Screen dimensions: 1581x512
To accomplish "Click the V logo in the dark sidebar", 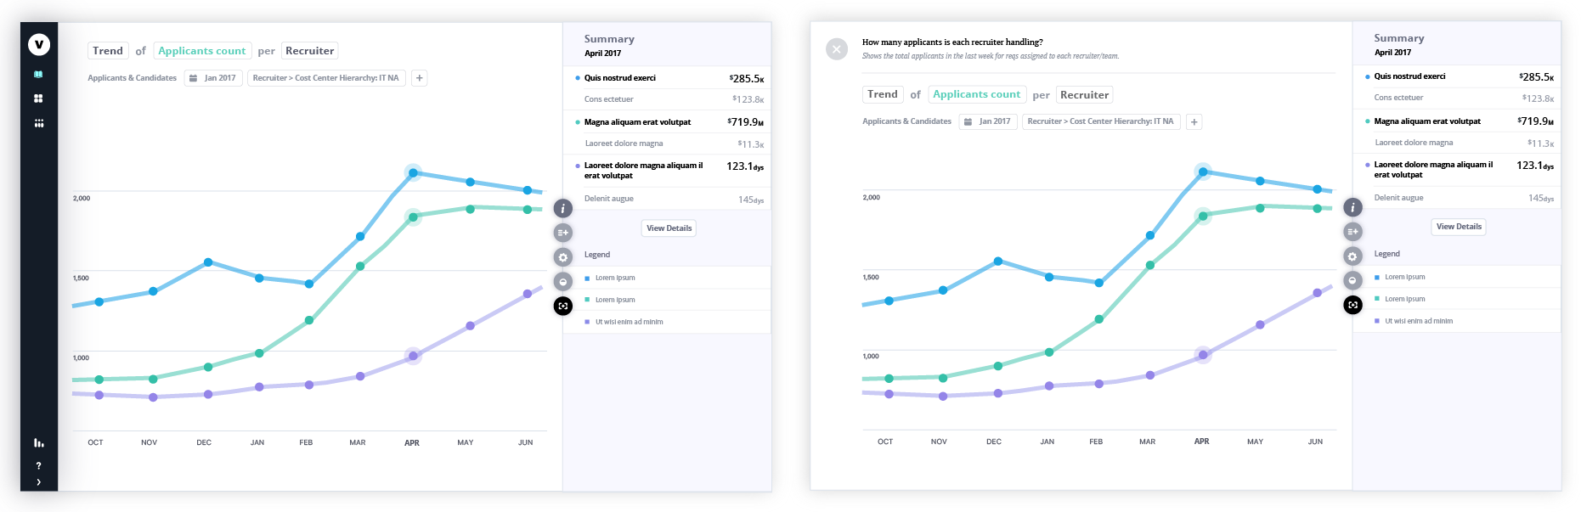I will click(x=39, y=44).
